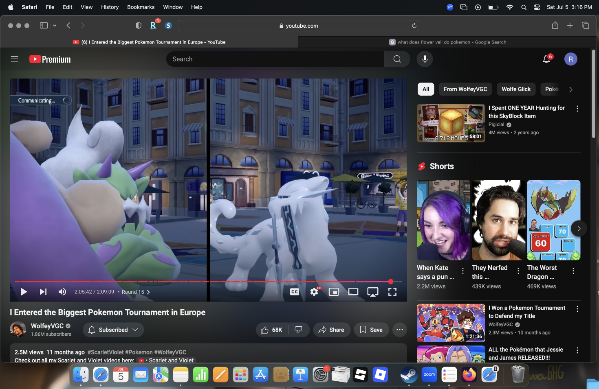Viewport: 599px width, 389px height.
Task: Toggle the Safari sidebar
Action: [44, 26]
